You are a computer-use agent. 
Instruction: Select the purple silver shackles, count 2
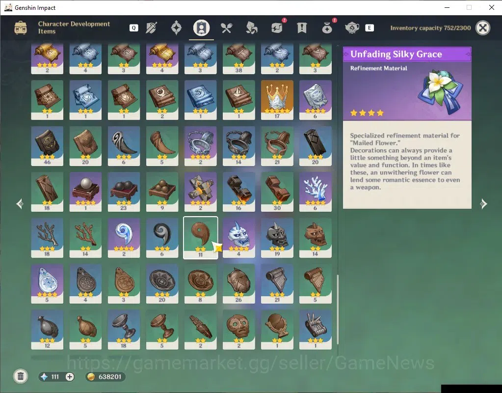(x=200, y=146)
